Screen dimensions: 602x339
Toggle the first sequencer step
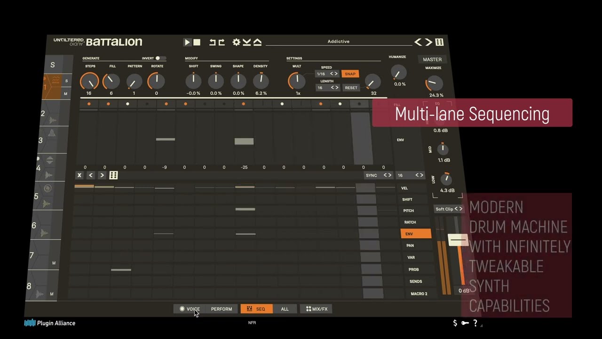coord(89,104)
